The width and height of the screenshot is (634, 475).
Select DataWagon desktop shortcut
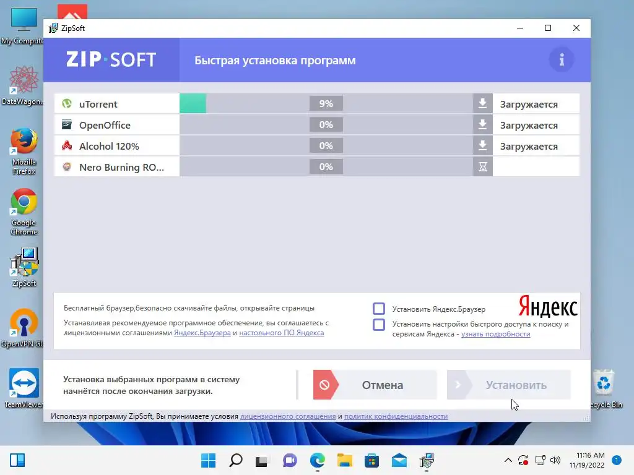click(23, 85)
